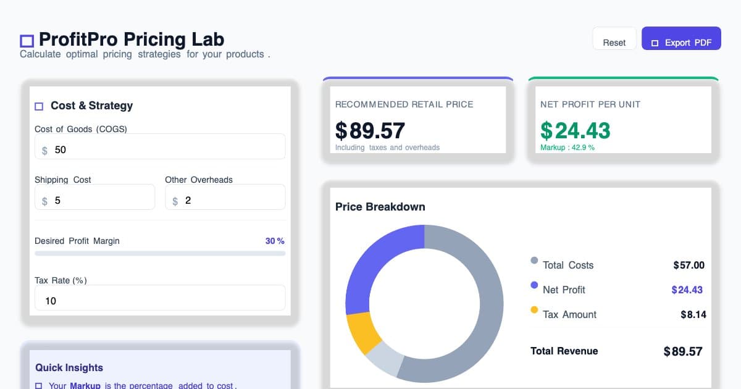
Task: Click the 'Total Costs' legend label
Action: click(568, 265)
